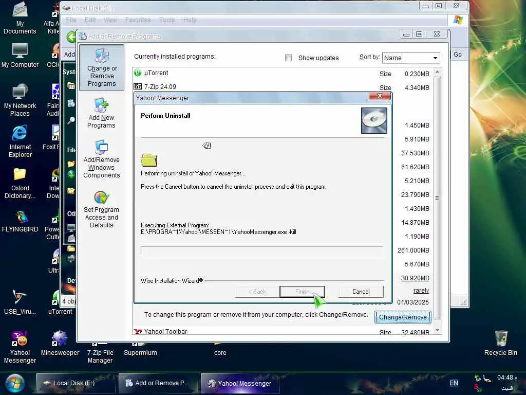Switch to Yahoo! Messenger taskbar button

(x=240, y=383)
